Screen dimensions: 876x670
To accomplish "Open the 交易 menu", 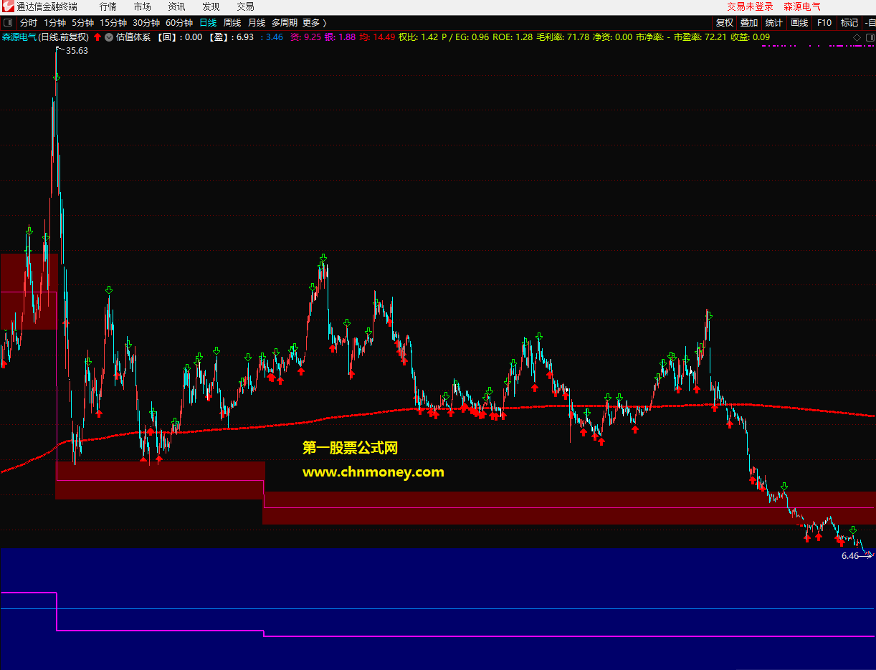I will pos(245,6).
